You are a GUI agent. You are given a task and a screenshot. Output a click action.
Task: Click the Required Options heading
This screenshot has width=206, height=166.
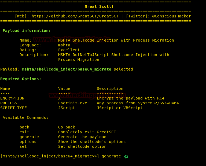[x=21, y=79]
